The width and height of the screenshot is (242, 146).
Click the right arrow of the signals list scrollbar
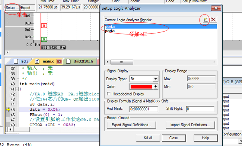pyautogui.click(x=214, y=62)
